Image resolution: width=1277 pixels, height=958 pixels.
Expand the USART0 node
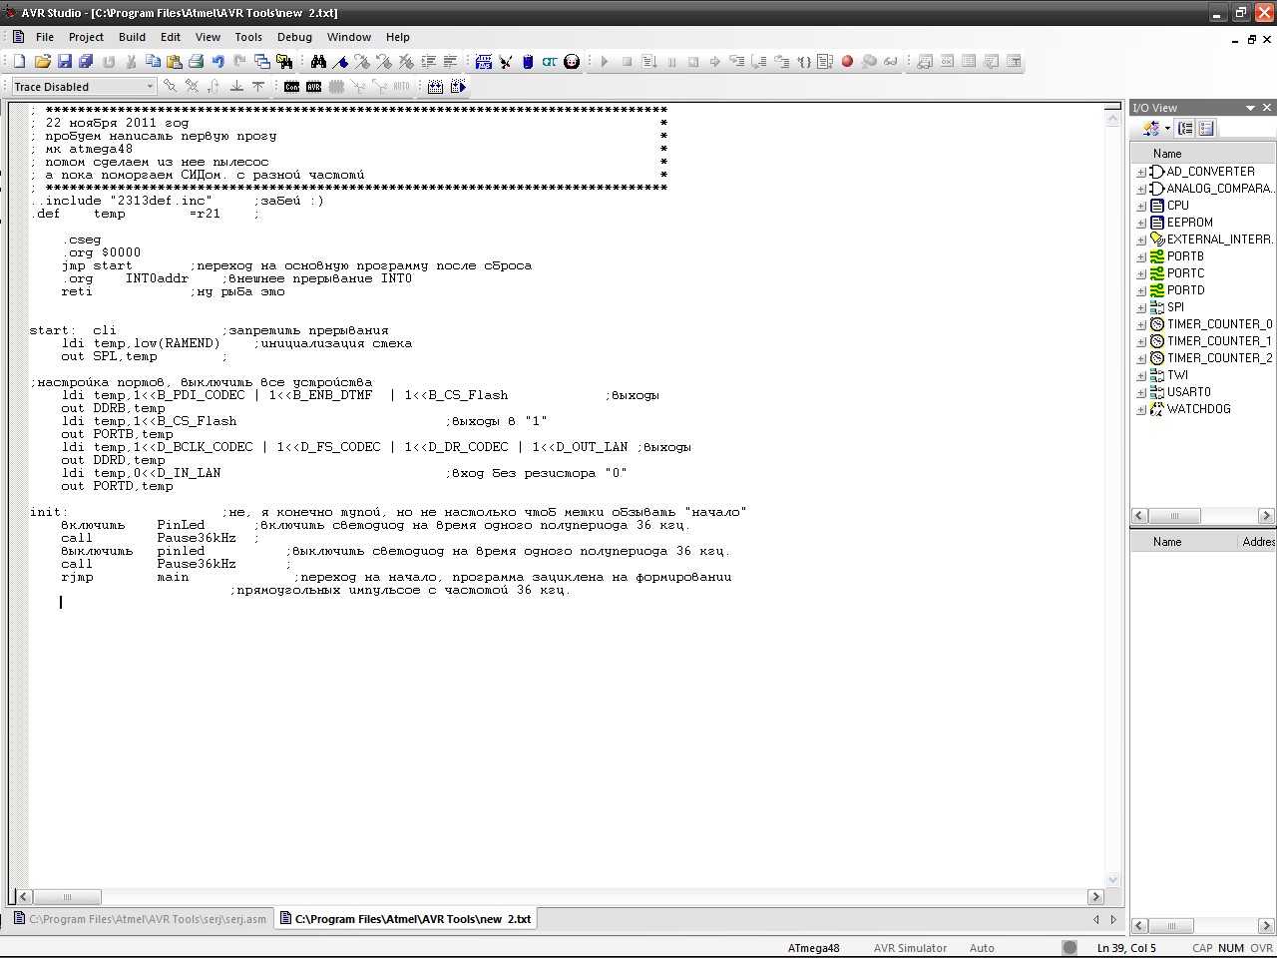[x=1141, y=392]
